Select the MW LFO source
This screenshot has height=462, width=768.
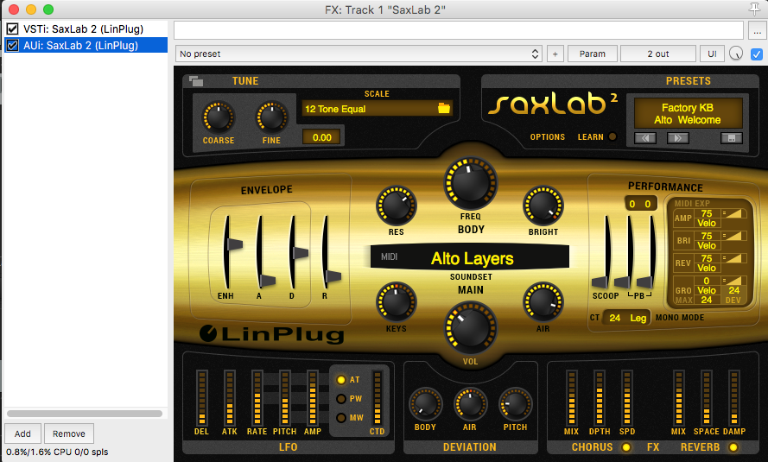pos(341,418)
